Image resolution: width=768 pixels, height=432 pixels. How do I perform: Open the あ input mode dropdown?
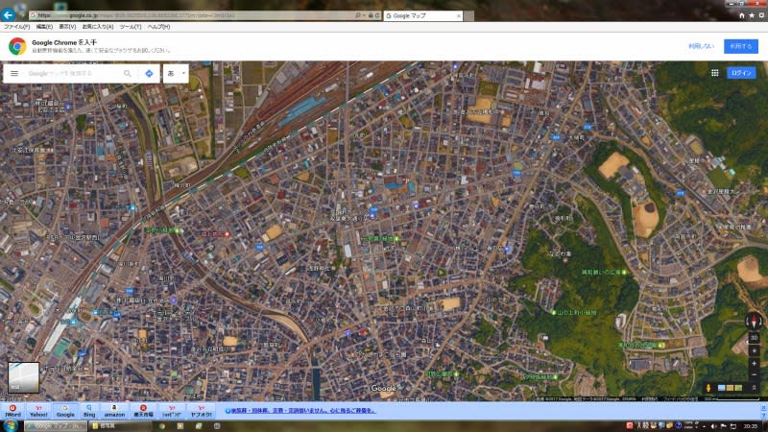pyautogui.click(x=176, y=74)
